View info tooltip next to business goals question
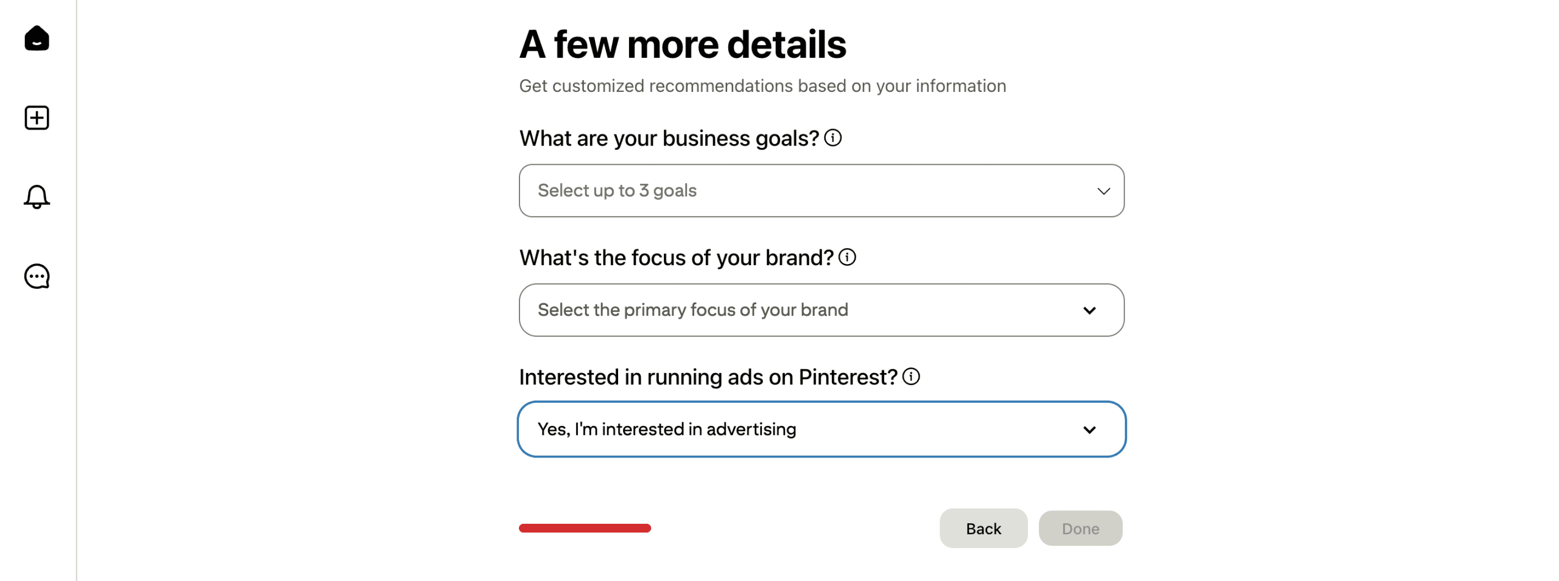This screenshot has width=1559, height=581. pyautogui.click(x=834, y=137)
